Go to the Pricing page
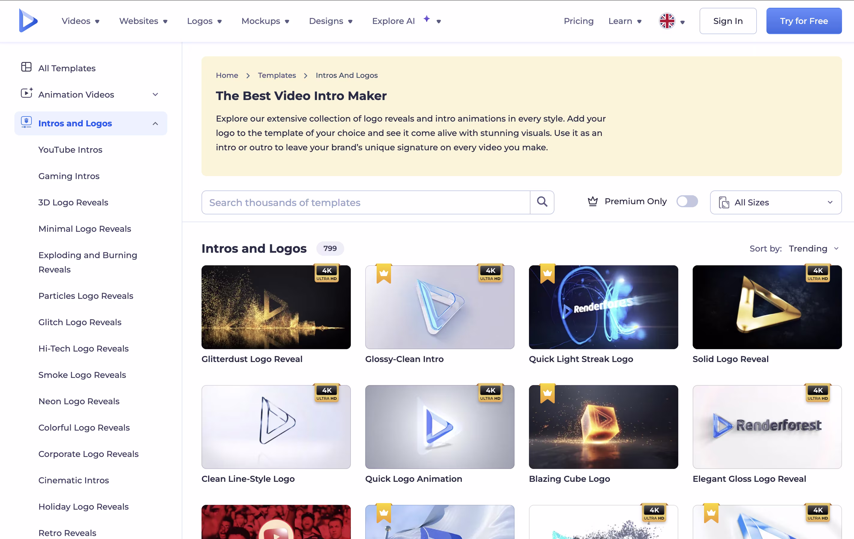Viewport: 854px width, 539px height. click(x=578, y=21)
